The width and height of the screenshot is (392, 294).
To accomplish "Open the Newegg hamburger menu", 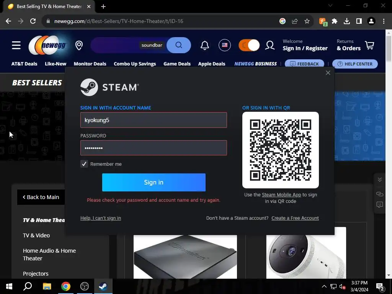I will coord(16,45).
